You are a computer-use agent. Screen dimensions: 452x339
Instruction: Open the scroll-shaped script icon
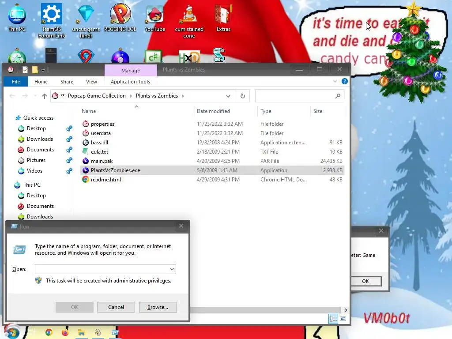tap(219, 55)
